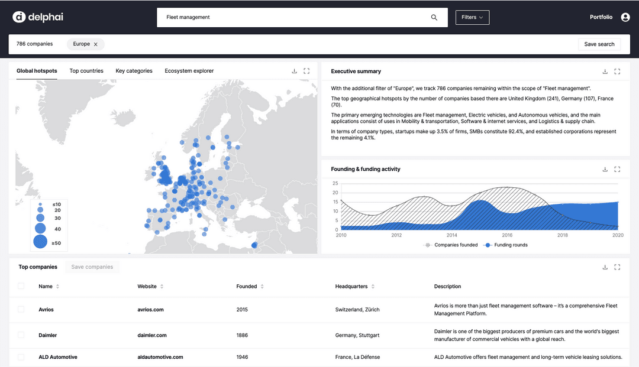Remove the Europe filter chip
The image size is (639, 367).
pyautogui.click(x=95, y=44)
